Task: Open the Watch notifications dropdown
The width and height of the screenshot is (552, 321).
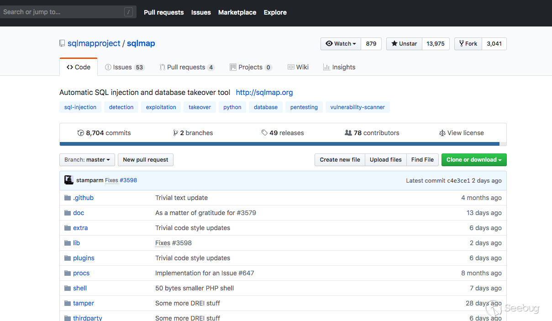Action: click(341, 44)
